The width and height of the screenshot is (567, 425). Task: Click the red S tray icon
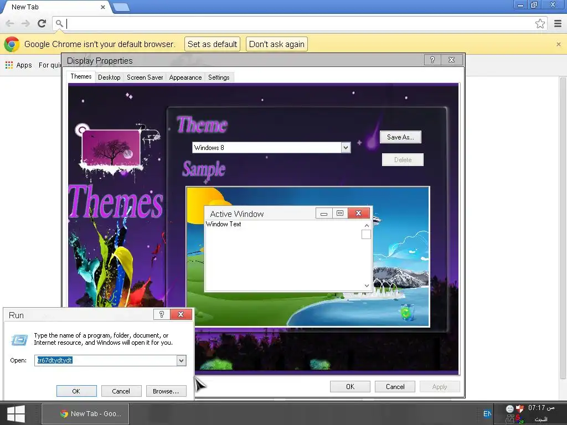coord(519,419)
